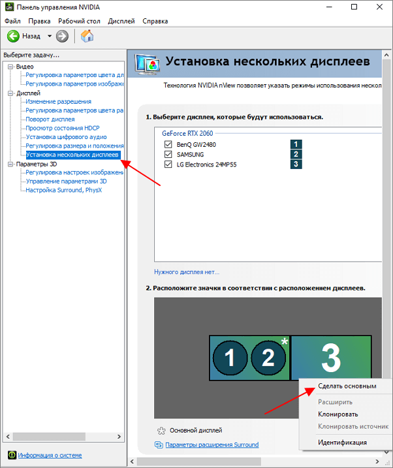Open the Дисплей menu
This screenshot has height=468, width=393.
point(121,21)
